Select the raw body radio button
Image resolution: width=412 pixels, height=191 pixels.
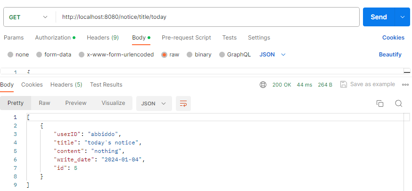[164, 55]
